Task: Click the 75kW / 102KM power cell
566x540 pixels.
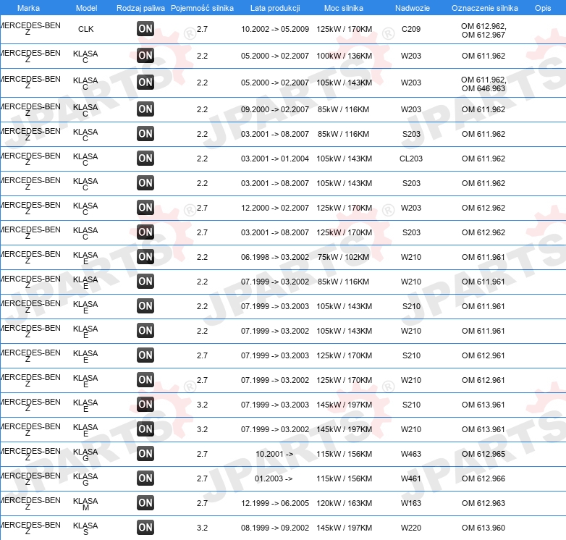Action: pos(343,257)
